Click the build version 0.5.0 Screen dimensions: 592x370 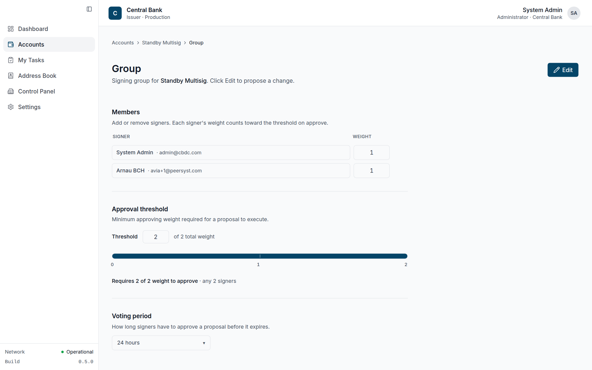coord(86,362)
